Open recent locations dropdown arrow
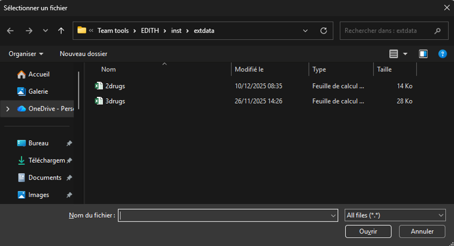Viewport: 454px width, 246px height. (x=45, y=31)
